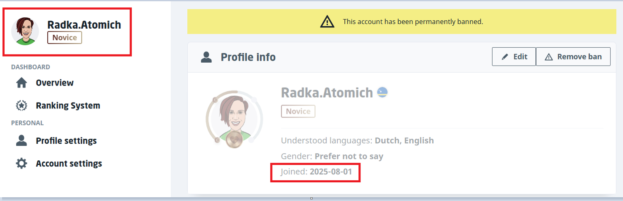Click the house icon beside Overview
Viewport: 623px width, 201px height.
pyautogui.click(x=21, y=83)
